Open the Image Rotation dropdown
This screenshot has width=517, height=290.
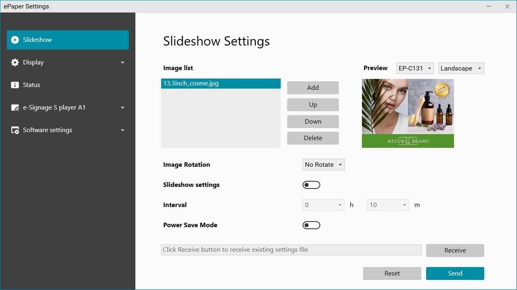[x=323, y=164]
